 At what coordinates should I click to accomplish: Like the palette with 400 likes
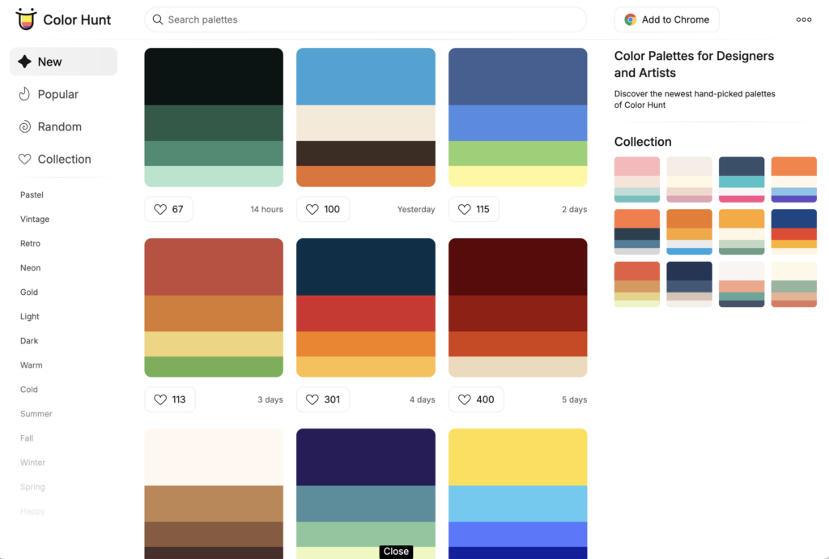click(476, 399)
